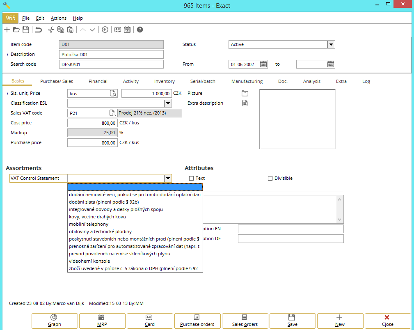The height and width of the screenshot is (330, 414).
Task: Click the Undo arrow in toolbar
Action: 38,30
